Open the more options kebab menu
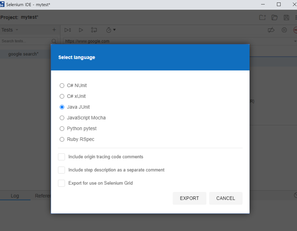The height and width of the screenshot is (231, 297). 296,17
